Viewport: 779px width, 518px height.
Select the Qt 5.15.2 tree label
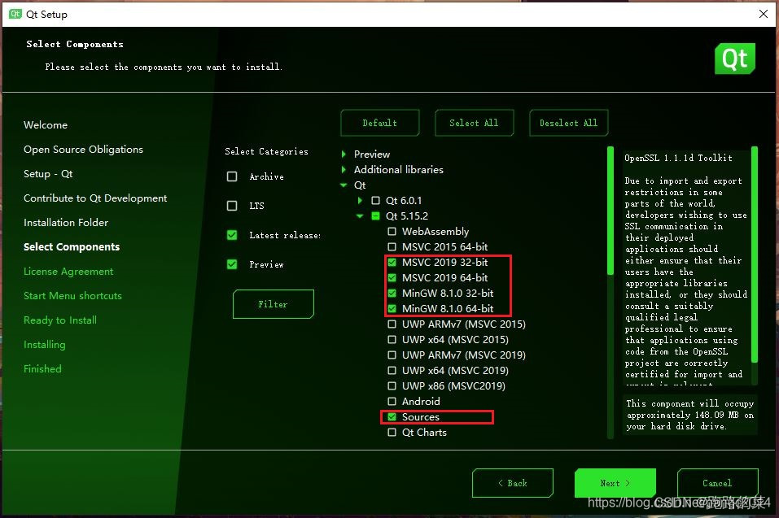[x=407, y=215]
